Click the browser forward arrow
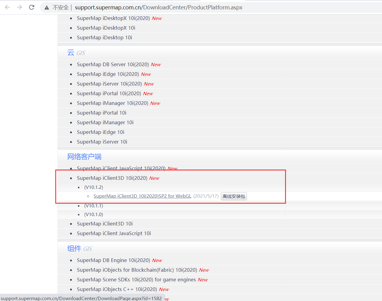 click(20, 7)
